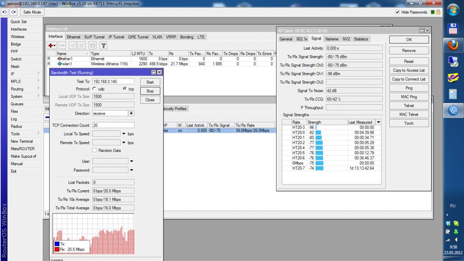464x261 pixels.
Task: Open Firefox from the Windows taskbar
Action: (x=453, y=45)
